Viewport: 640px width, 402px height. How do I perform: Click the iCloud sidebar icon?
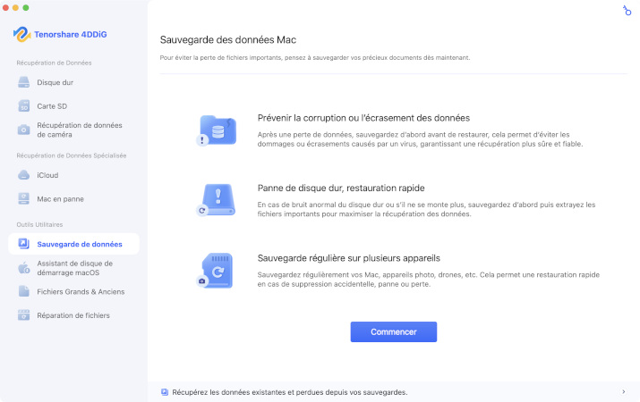[x=24, y=175]
